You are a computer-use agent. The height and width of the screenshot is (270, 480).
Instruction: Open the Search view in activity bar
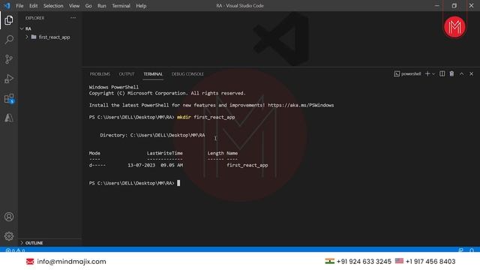[x=9, y=40]
